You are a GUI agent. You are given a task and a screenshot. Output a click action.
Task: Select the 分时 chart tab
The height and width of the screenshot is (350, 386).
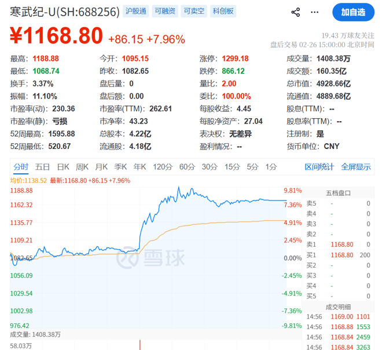(21, 167)
